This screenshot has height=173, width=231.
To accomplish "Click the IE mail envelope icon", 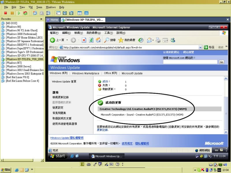I will coord(149,40).
